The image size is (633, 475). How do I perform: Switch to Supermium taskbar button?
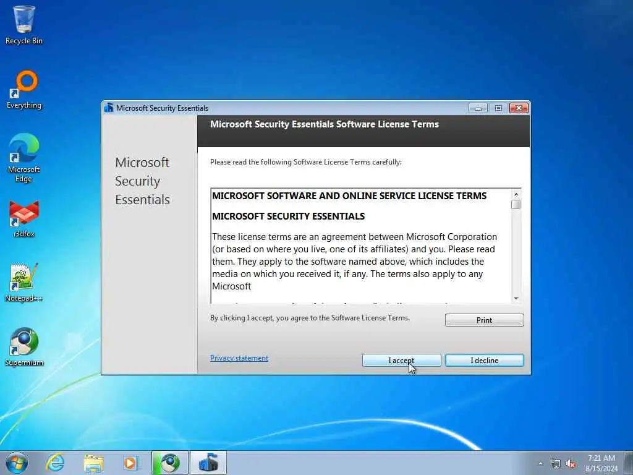pyautogui.click(x=170, y=463)
